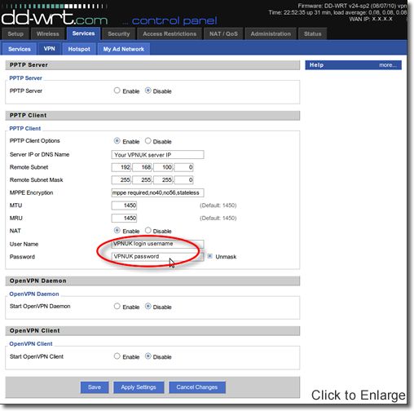The height and width of the screenshot is (411, 414).
Task: Enable NAT for PPTP client
Action: (117, 231)
